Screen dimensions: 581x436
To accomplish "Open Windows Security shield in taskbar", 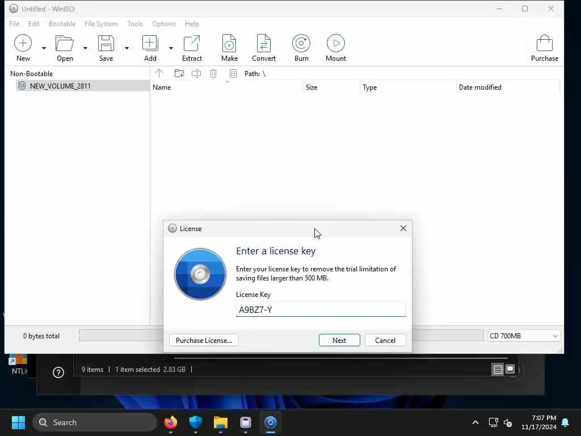I will [195, 422].
